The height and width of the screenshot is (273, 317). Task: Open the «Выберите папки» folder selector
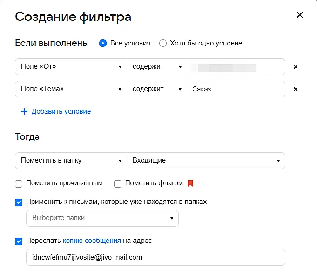click(x=102, y=218)
